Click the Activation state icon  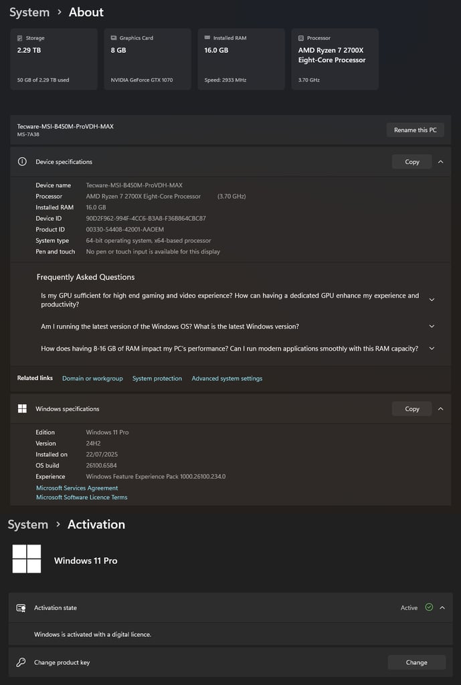[x=21, y=607]
